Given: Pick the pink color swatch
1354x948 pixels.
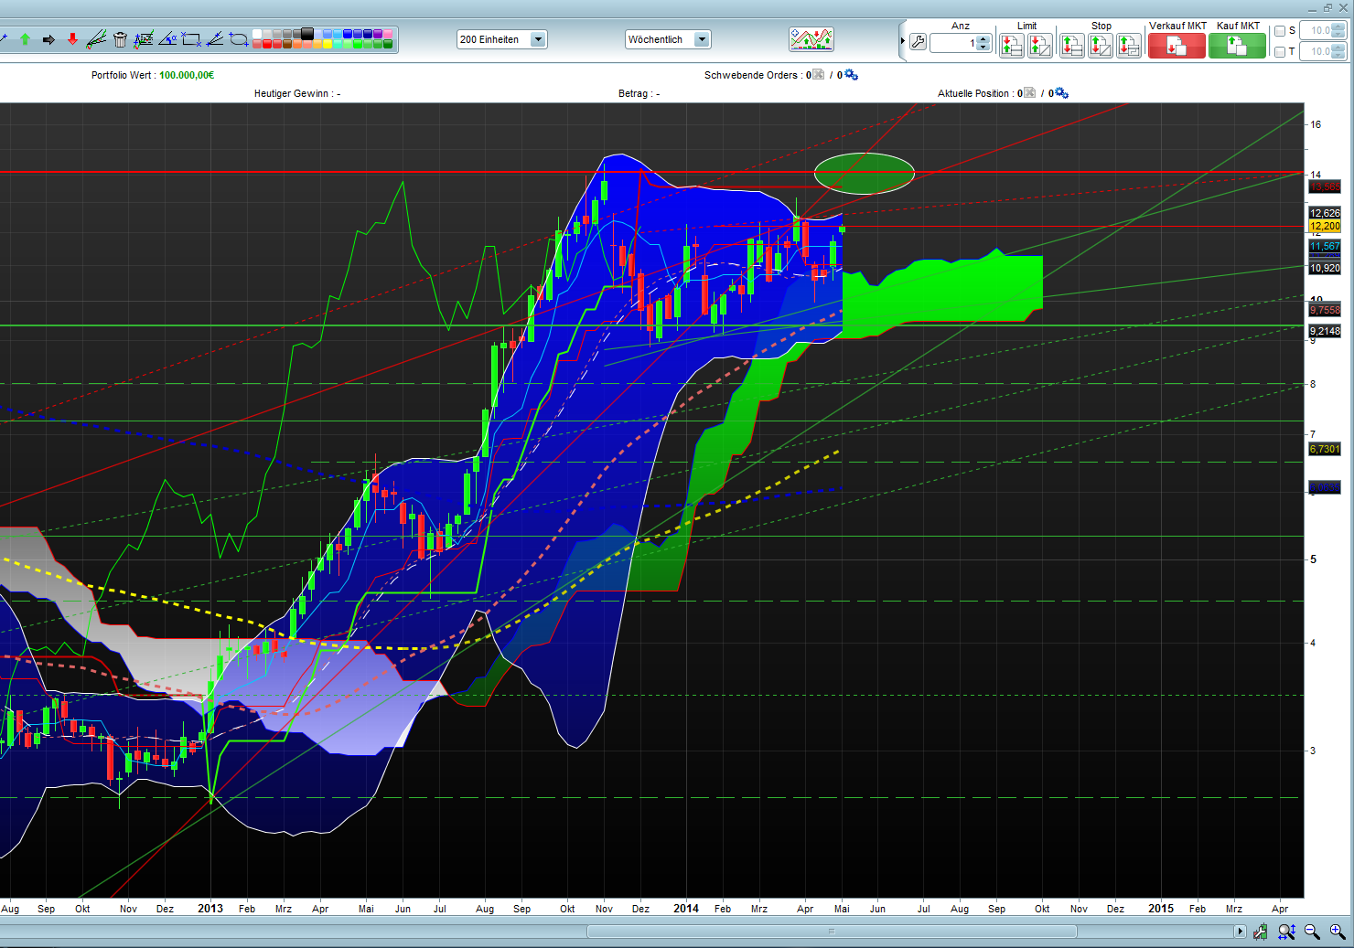Looking at the screenshot, I should pos(388,34).
